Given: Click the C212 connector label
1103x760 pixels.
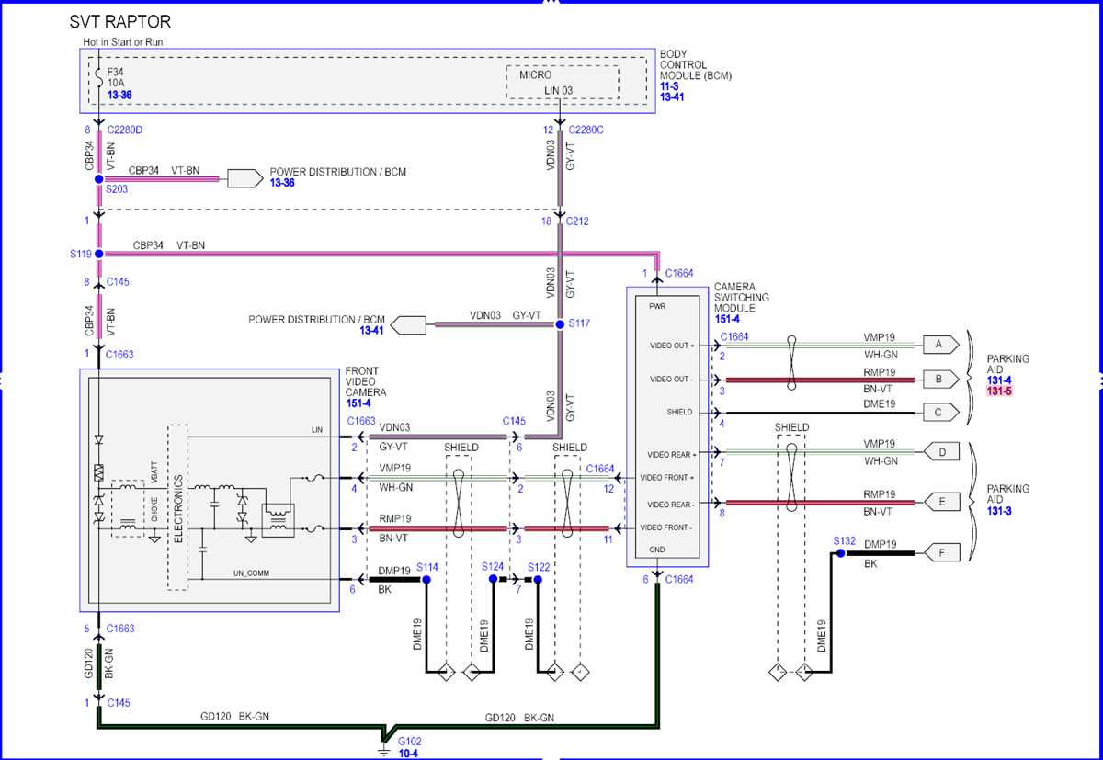Looking at the screenshot, I should pyautogui.click(x=577, y=221).
